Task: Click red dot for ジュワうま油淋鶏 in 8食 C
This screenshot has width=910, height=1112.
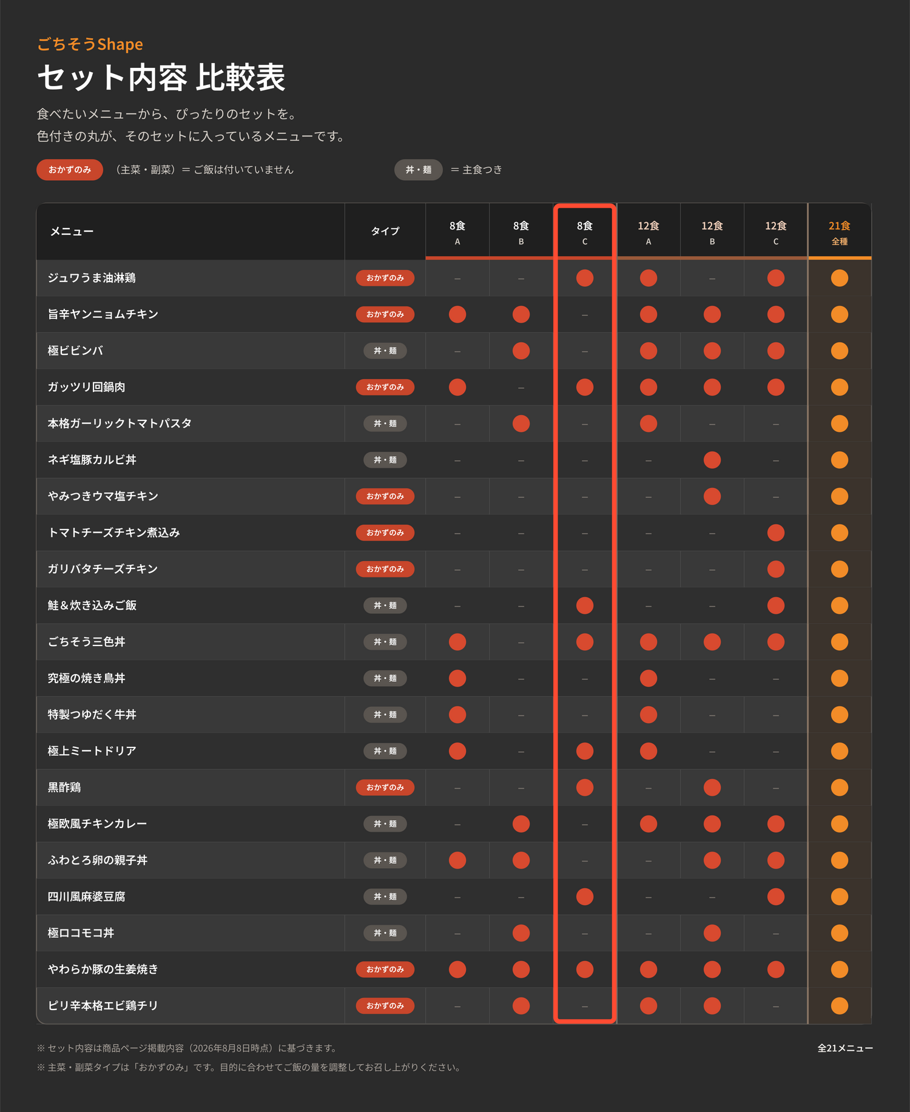Action: tap(585, 278)
